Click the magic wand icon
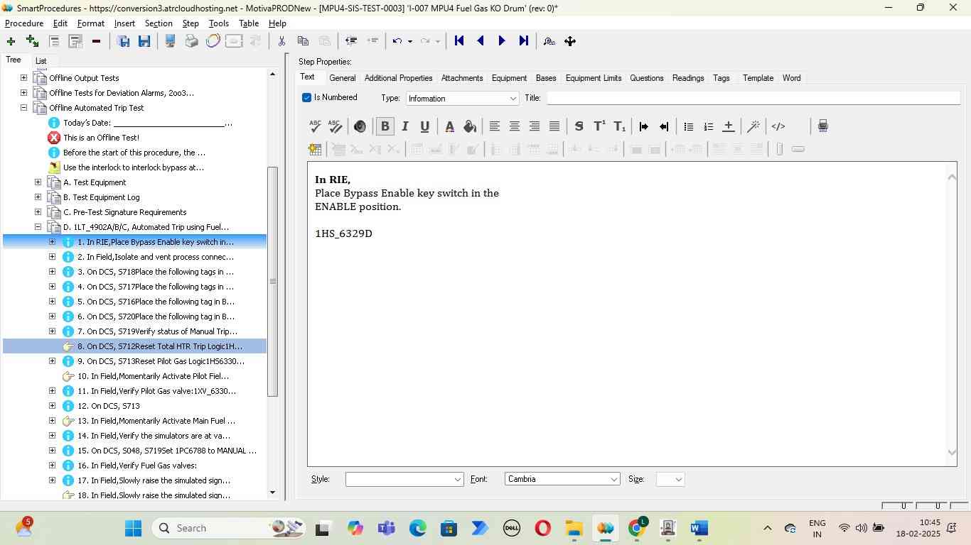The image size is (971, 545). click(753, 126)
